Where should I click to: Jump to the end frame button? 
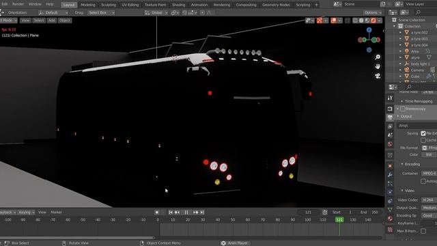click(202, 213)
